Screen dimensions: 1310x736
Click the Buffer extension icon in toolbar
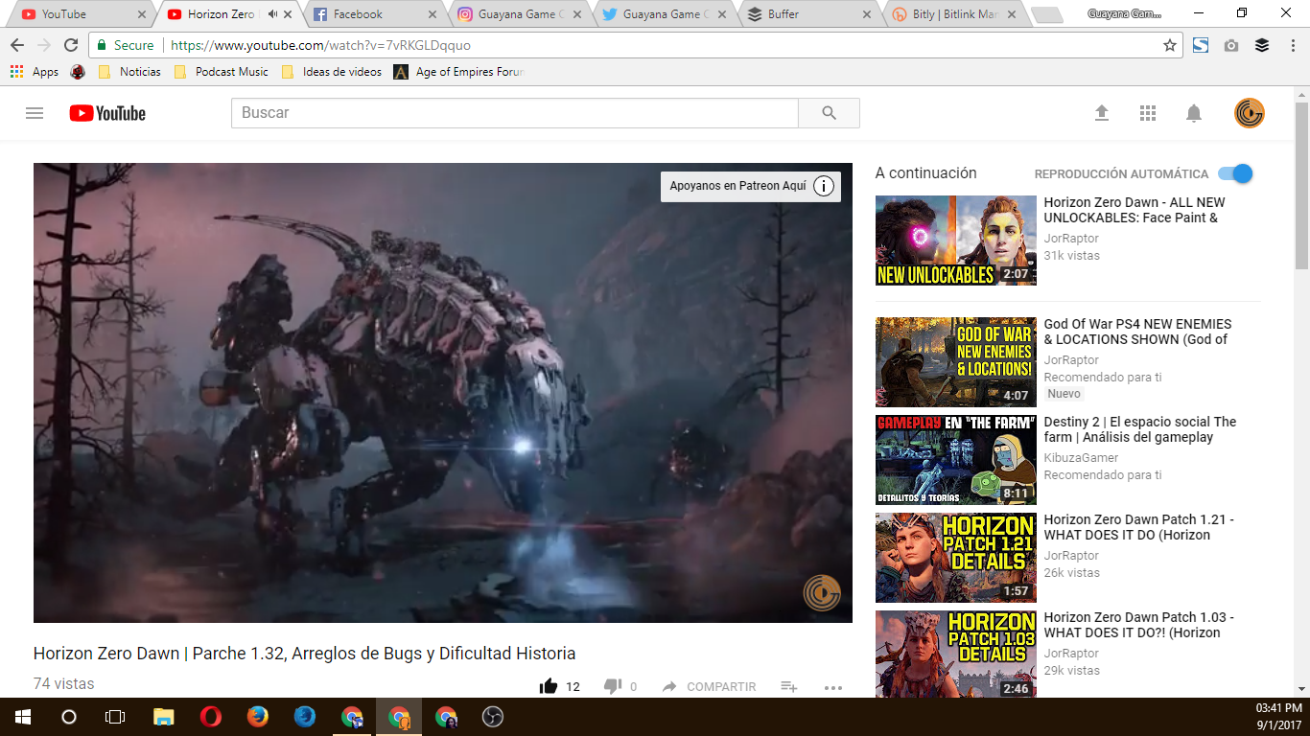(1262, 45)
